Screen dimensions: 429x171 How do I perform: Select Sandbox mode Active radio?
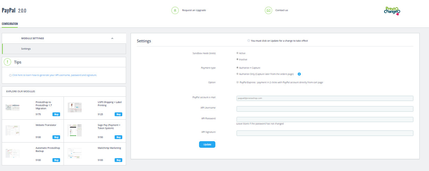237,53
